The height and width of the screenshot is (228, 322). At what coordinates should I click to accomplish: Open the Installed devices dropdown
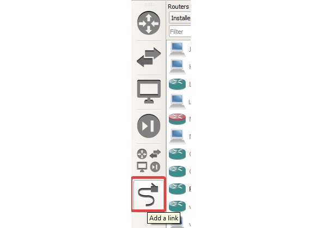[180, 18]
